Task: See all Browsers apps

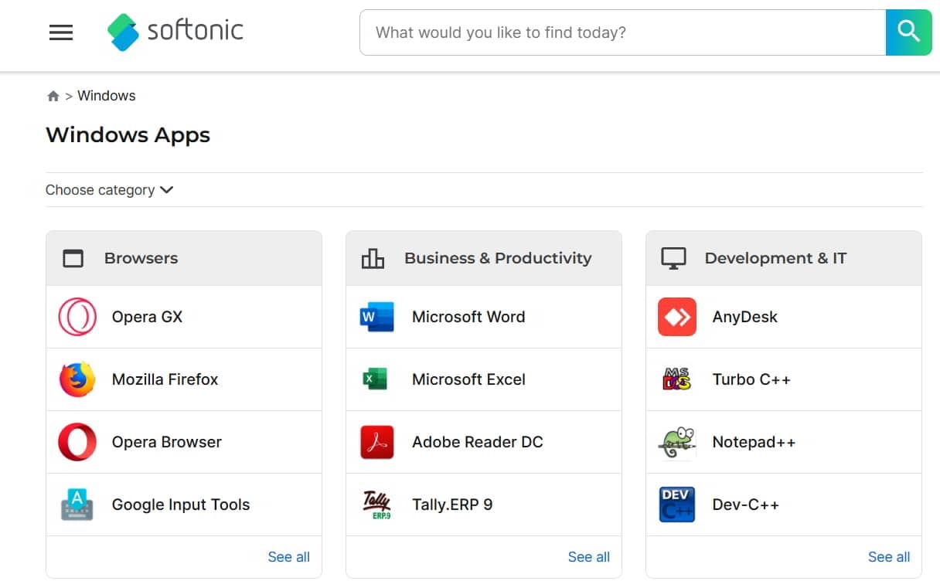Action: pyautogui.click(x=288, y=557)
